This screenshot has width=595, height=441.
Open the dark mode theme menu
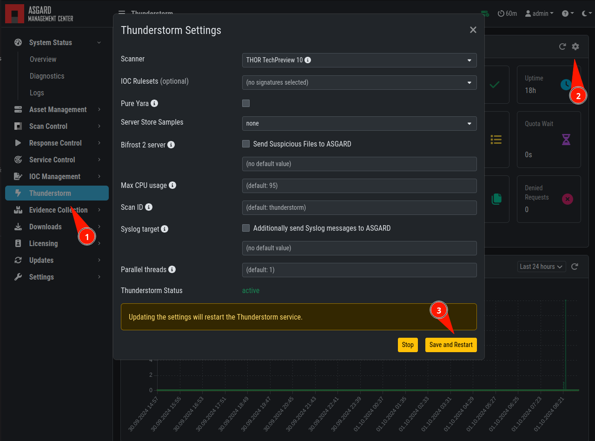coord(587,13)
